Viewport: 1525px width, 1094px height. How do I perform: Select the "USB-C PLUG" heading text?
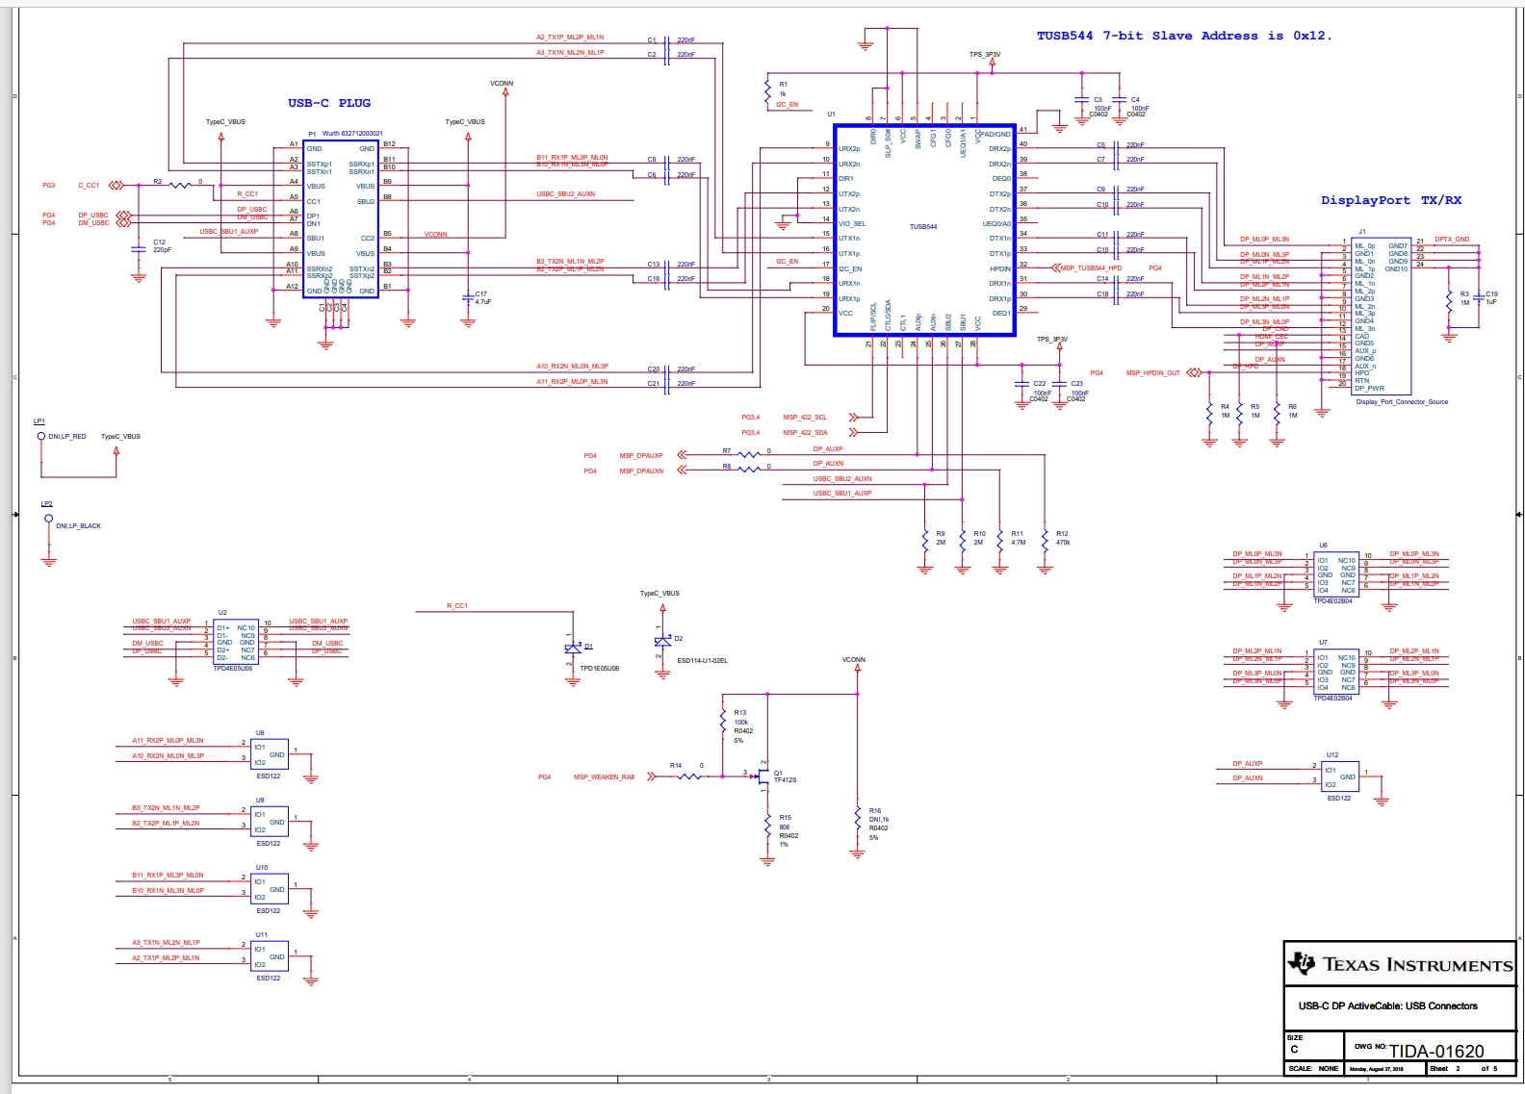coord(328,103)
